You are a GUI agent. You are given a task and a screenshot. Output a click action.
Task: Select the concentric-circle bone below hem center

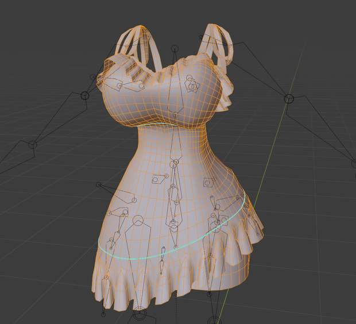[140, 313]
